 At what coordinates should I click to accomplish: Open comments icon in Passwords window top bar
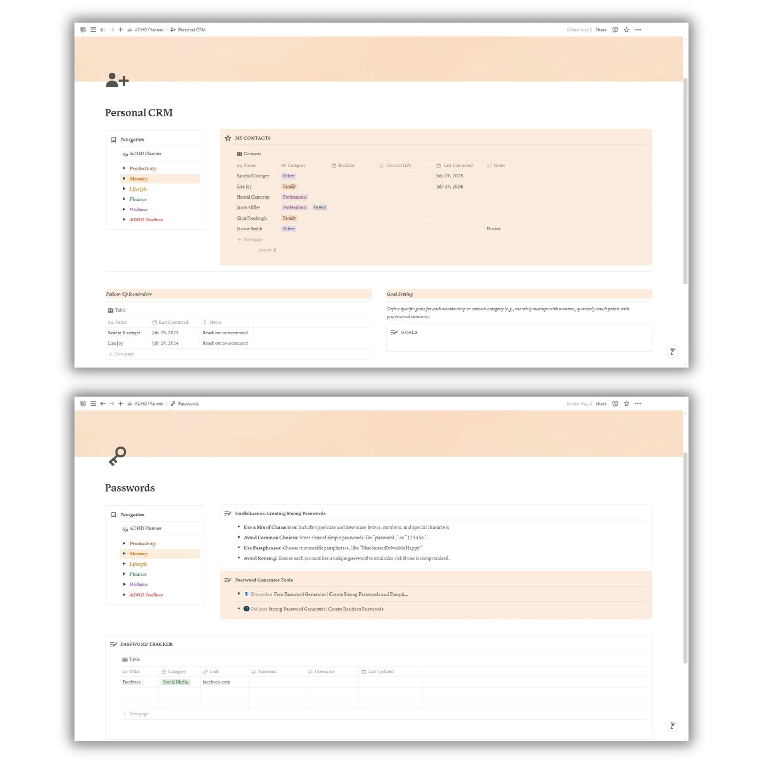click(x=615, y=404)
